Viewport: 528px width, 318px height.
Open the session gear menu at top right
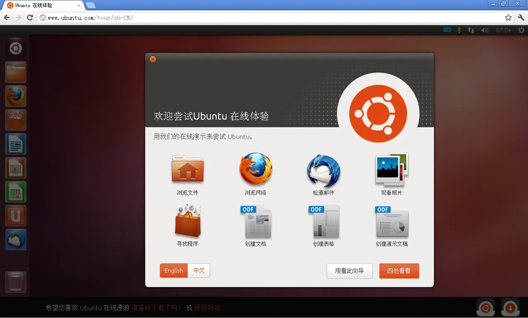tap(521, 30)
